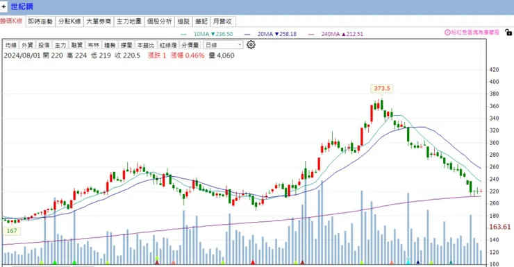
Task: Toggle the 均線 overlay button
Action: pos(11,45)
